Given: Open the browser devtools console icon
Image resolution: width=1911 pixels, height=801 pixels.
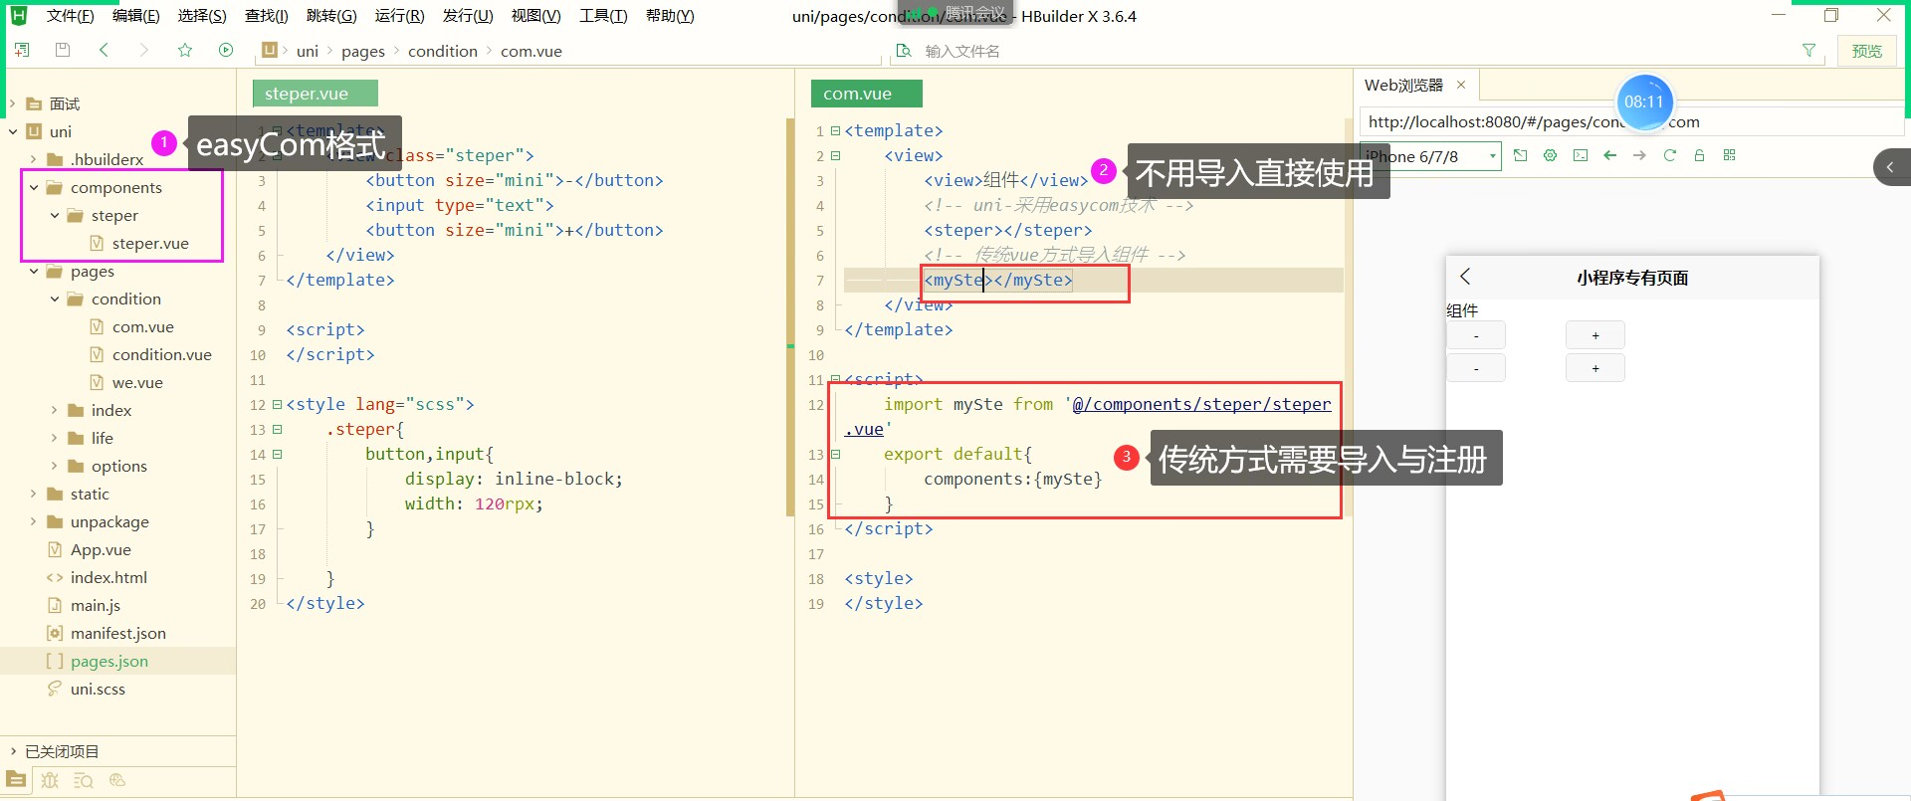Looking at the screenshot, I should [1580, 155].
